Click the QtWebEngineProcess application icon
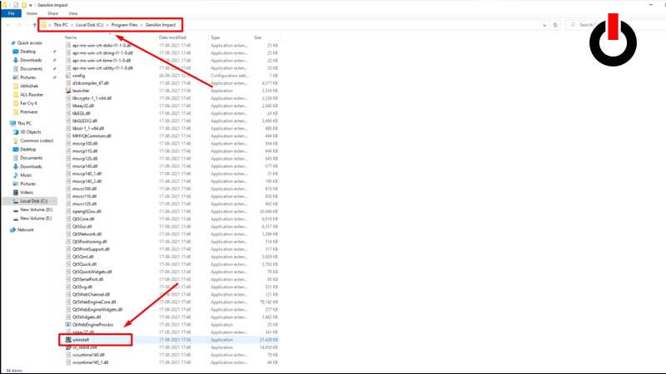The image size is (666, 374). 68,324
